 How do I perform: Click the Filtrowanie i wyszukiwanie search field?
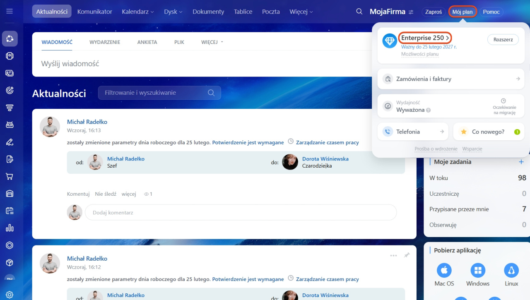coord(155,93)
